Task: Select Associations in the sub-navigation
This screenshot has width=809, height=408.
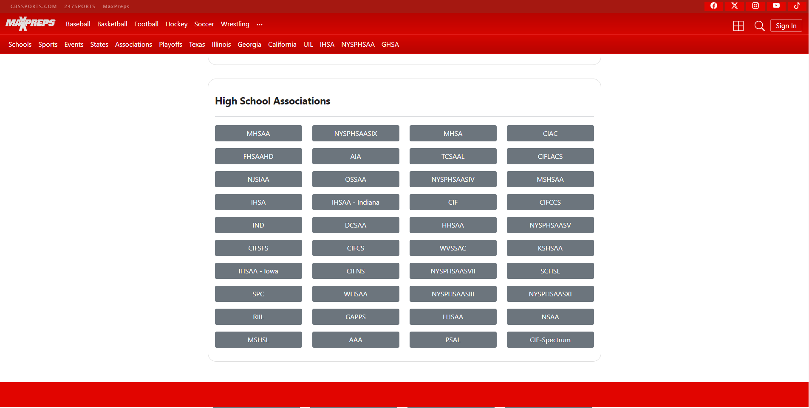Action: (x=133, y=45)
